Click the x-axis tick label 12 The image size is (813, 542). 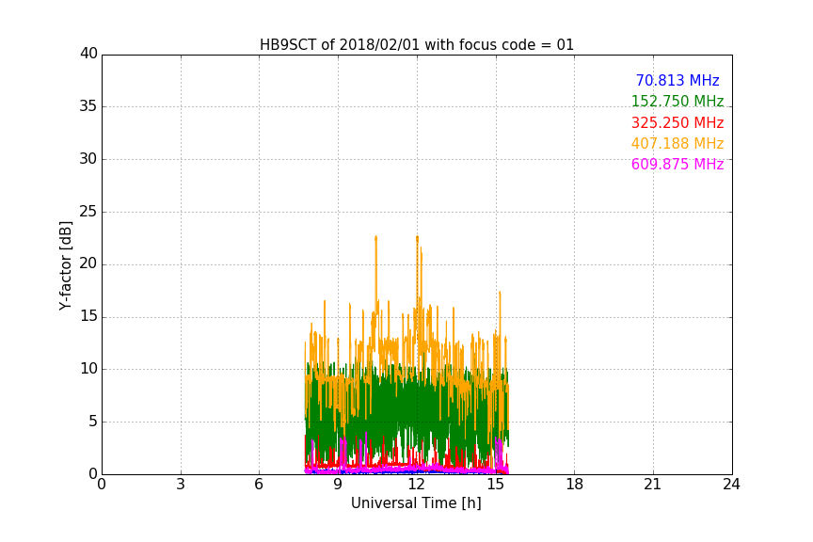[x=417, y=485]
